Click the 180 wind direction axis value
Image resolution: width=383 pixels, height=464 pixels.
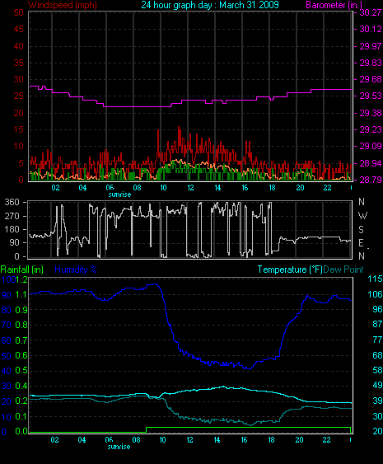(12, 229)
